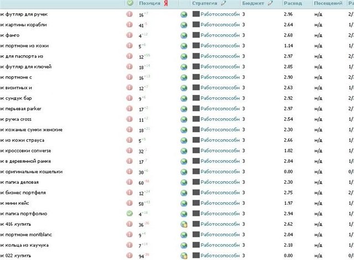Image resolution: width=354 pixels, height=260 pixels.
Task: Click globe-with-lock icon in 022 купить row
Action: point(184,256)
